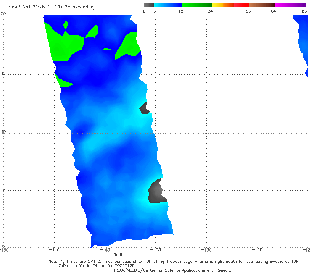Click latitude axis label '20'

(3, 14)
